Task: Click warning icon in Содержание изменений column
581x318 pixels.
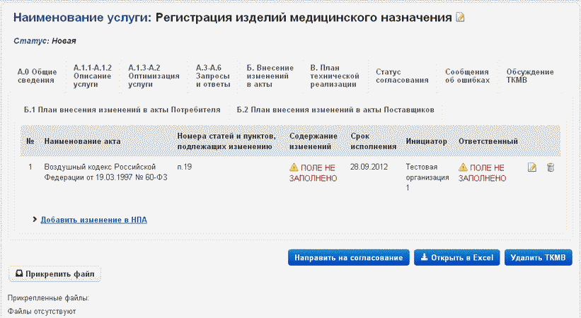Action: (x=294, y=167)
